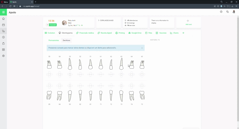Select upper tooth 54
This screenshot has width=239, height=129.
(60, 65)
